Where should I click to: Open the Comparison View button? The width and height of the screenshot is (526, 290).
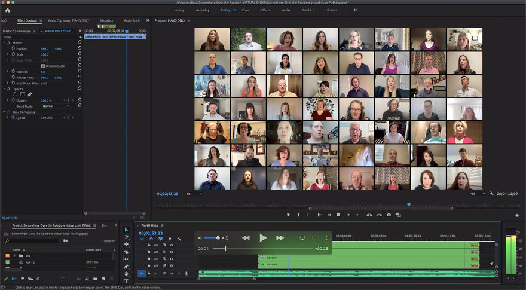click(398, 215)
